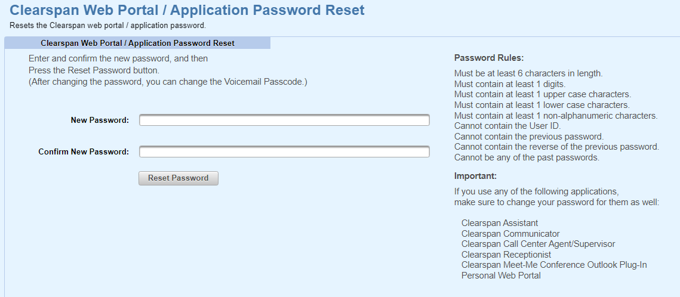680x297 pixels.
Task: Click the Clearspan Communicator list entry
Action: [510, 234]
